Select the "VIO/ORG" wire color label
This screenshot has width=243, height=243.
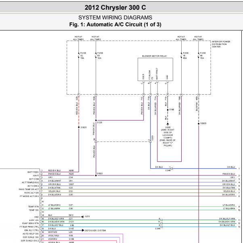[52, 239]
